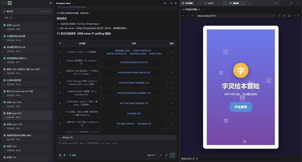Open settings gear in chat header
302x162 pixels.
171,3
